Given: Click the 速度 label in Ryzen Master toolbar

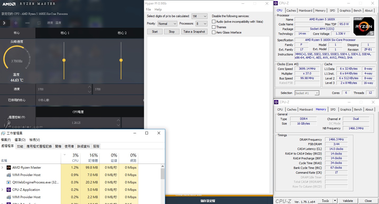Looking at the screenshot, I should tap(50, 23).
